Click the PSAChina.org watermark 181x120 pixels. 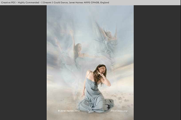119,111
